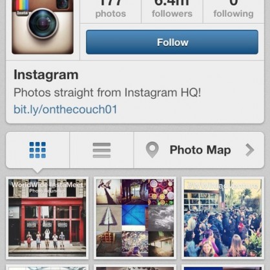
Task: View the following list
Action: point(233,10)
